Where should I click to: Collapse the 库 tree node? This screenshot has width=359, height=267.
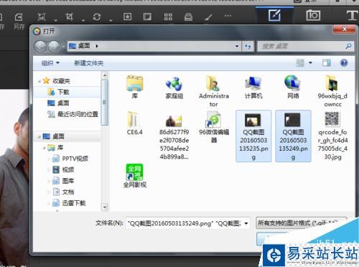click(x=44, y=148)
